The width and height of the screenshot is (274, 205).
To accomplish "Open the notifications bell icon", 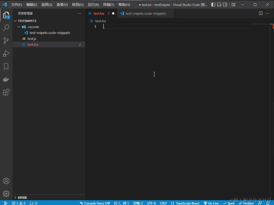I will pyautogui.click(x=268, y=203).
